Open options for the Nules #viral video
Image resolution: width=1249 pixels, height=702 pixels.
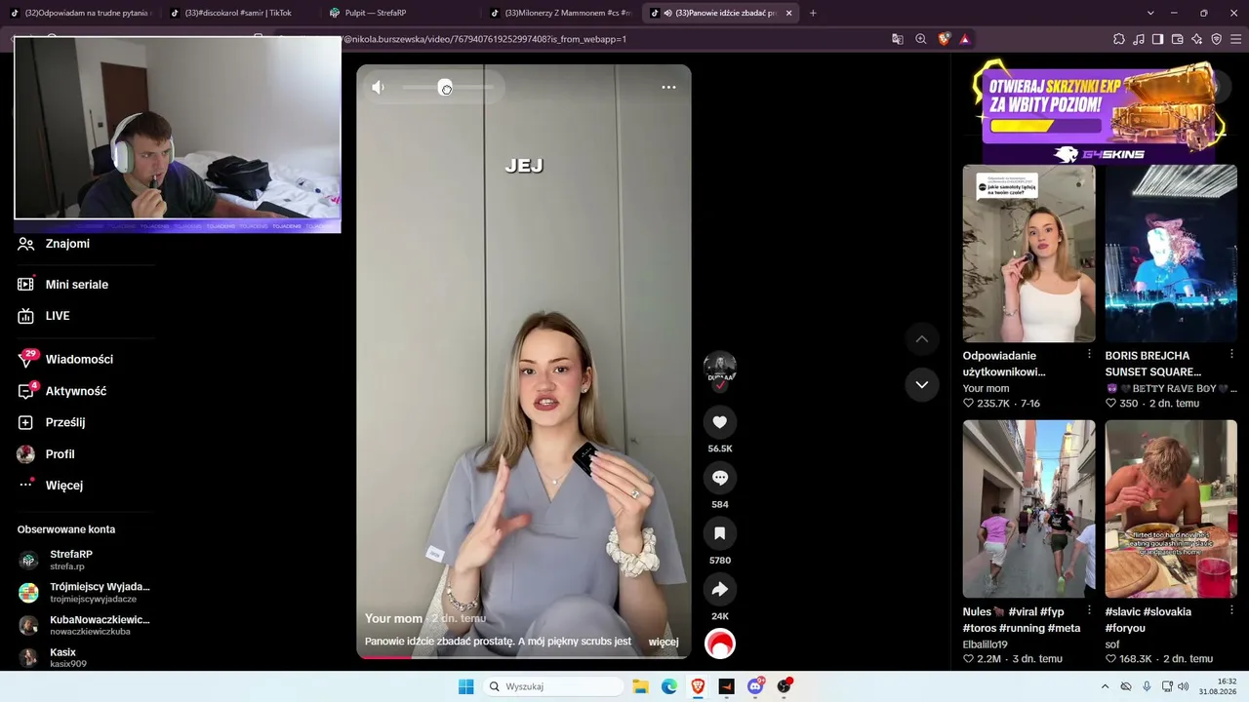[x=1090, y=610]
